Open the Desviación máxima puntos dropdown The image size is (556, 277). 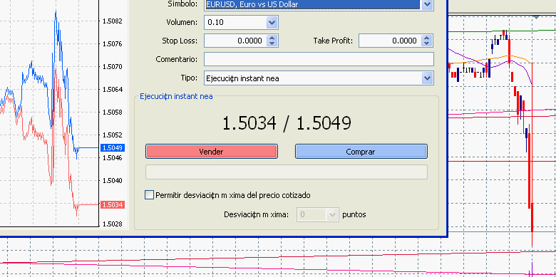click(332, 214)
